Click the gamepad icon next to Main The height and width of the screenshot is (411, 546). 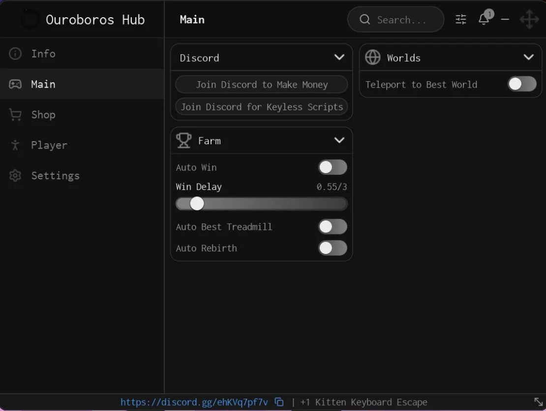(x=15, y=84)
